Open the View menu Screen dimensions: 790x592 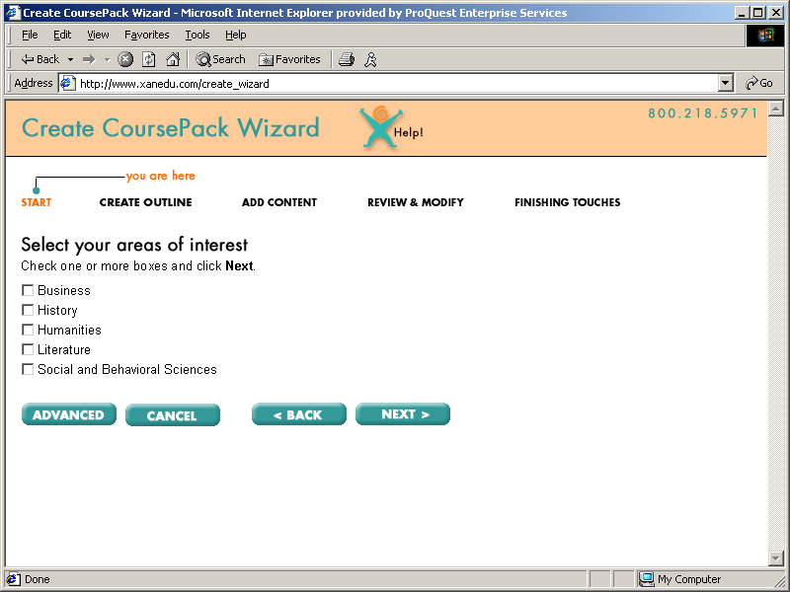[x=98, y=35]
